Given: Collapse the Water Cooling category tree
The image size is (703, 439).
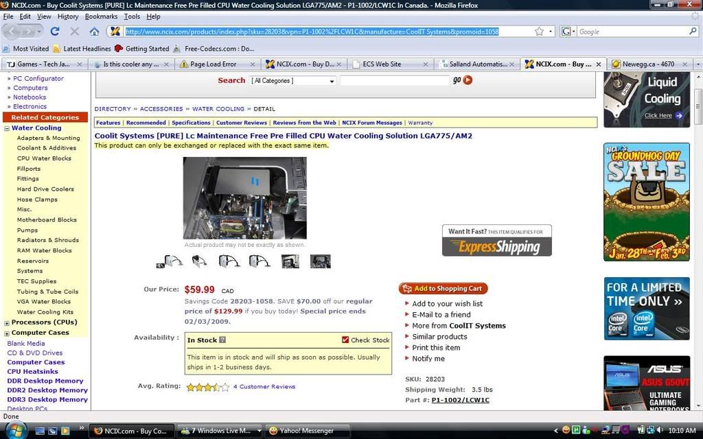Looking at the screenshot, I should point(7,128).
